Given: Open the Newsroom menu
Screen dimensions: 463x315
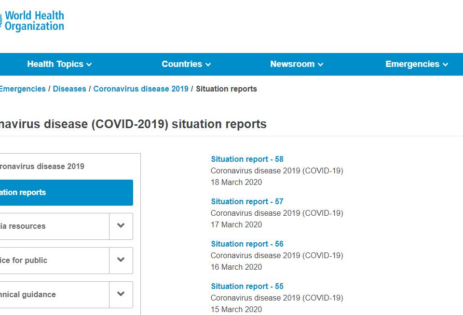Looking at the screenshot, I should pos(297,64).
